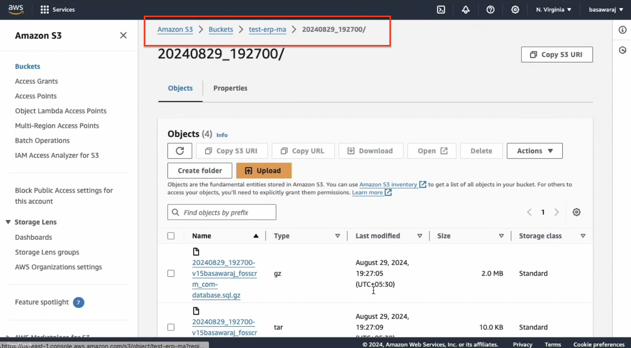Click the orange Upload button
631x348 pixels.
[x=264, y=171]
